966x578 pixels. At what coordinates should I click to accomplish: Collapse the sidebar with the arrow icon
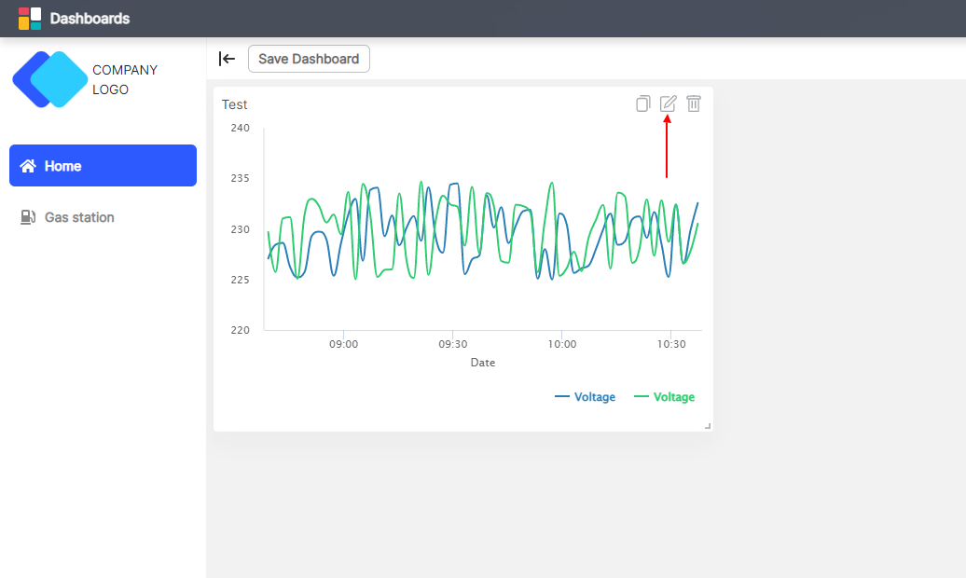[x=227, y=58]
